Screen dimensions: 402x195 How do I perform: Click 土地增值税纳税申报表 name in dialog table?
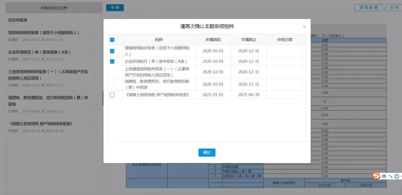[x=157, y=72]
